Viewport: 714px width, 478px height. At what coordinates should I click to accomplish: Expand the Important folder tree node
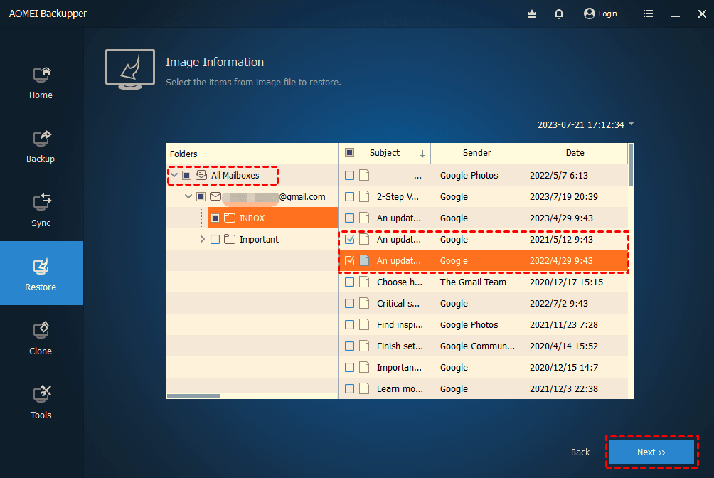pos(203,240)
